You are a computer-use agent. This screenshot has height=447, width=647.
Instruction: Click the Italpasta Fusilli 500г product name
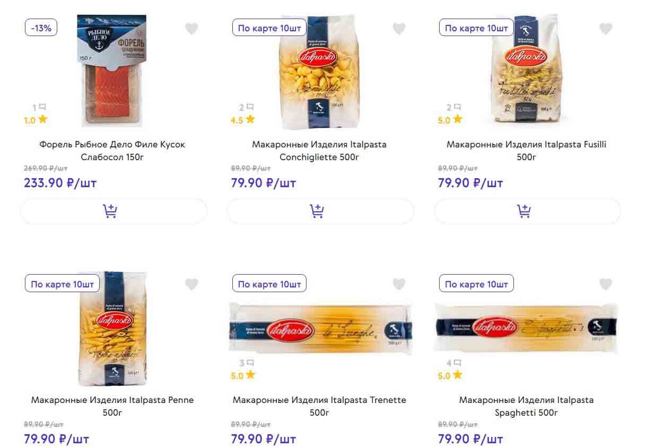pos(526,150)
